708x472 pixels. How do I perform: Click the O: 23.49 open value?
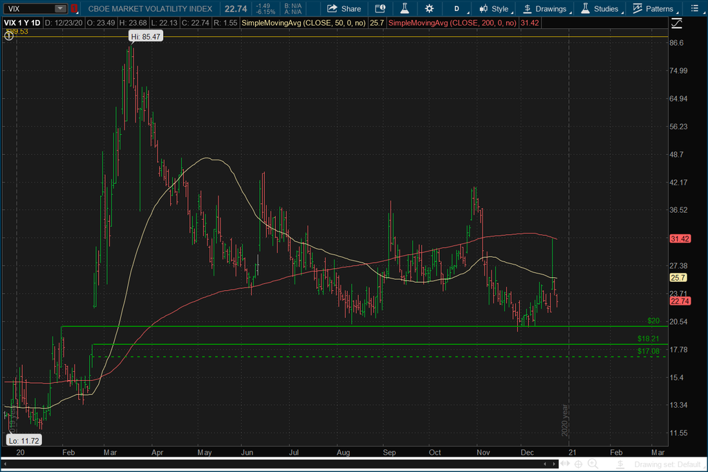pos(101,23)
